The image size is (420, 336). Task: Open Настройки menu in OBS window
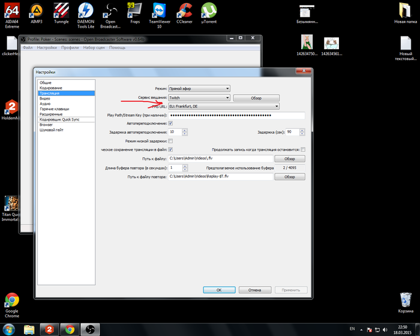click(47, 47)
